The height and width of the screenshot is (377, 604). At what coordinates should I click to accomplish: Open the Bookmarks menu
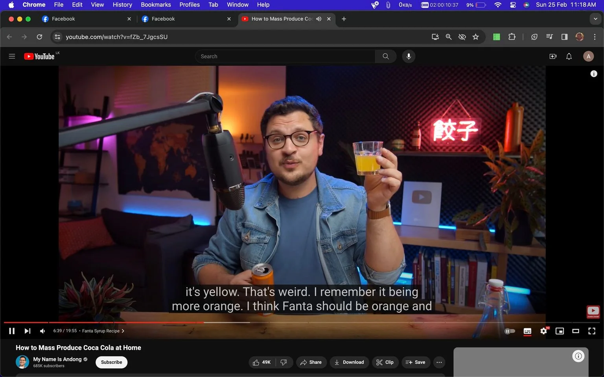click(x=156, y=5)
